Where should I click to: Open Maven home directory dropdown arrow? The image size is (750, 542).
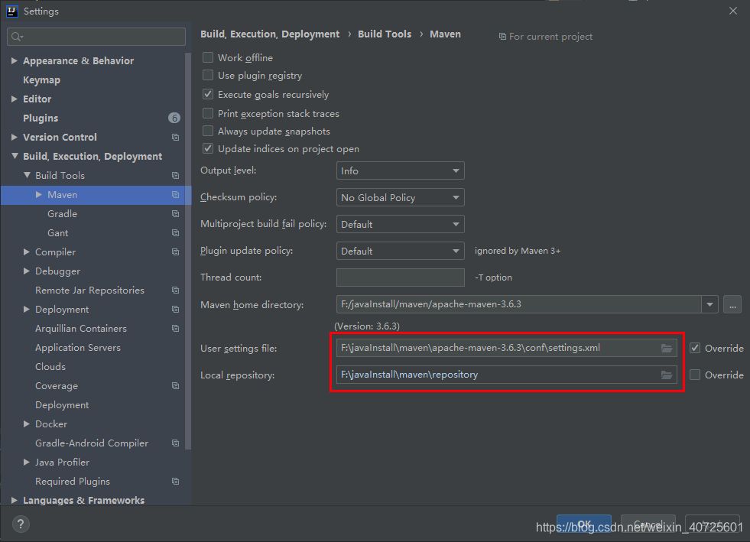[709, 304]
